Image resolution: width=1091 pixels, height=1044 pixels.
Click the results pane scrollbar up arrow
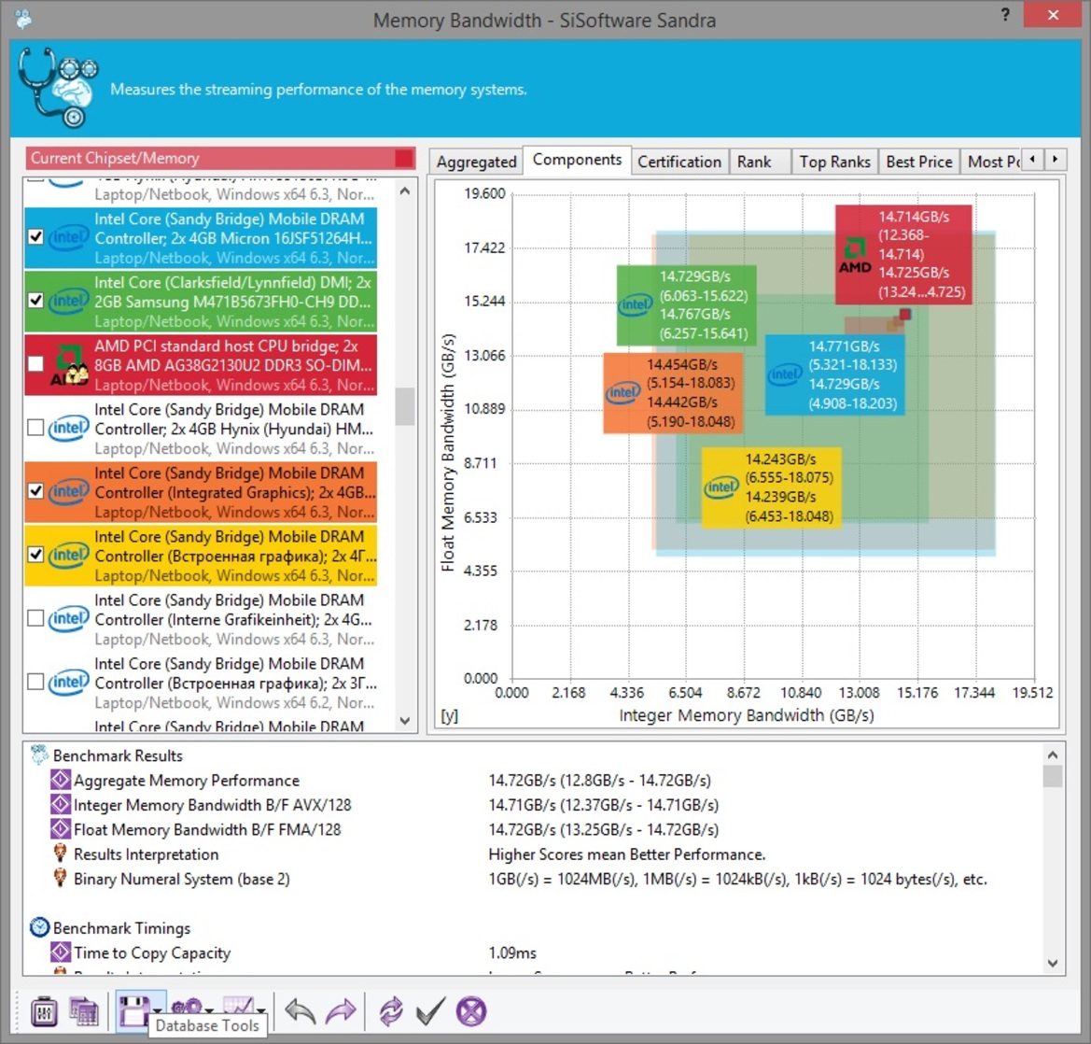1053,755
